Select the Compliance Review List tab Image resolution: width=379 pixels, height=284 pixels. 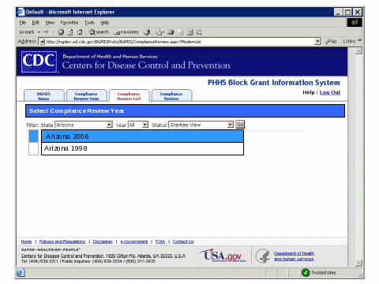(129, 95)
